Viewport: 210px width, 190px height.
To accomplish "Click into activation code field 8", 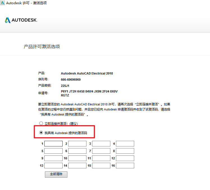I will (x=125, y=151).
